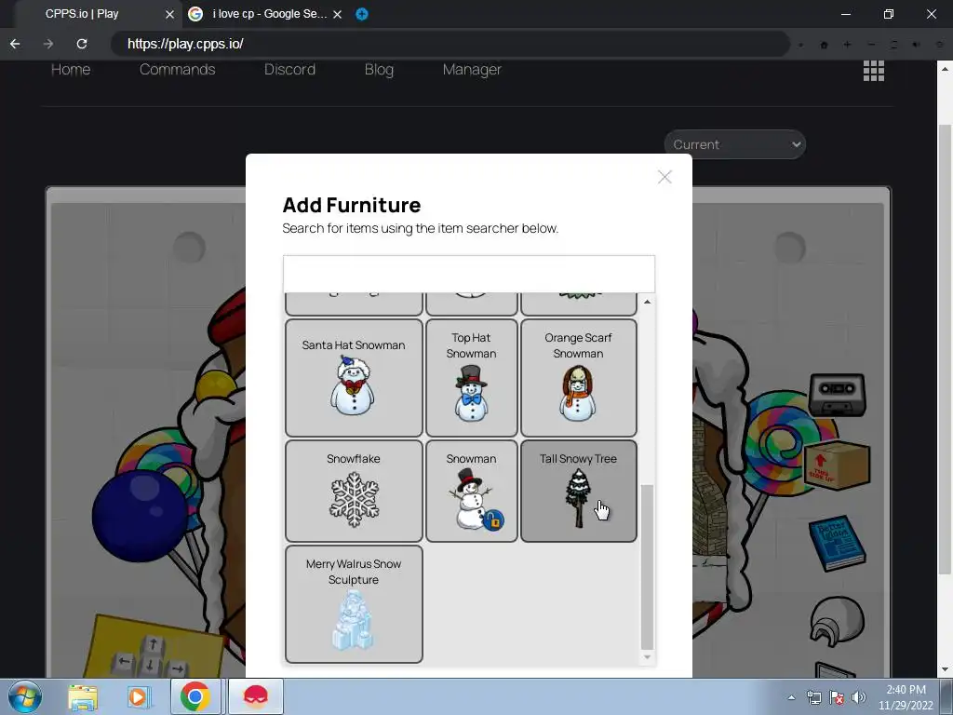The height and width of the screenshot is (715, 953).
Task: Open the media player taskbar icon
Action: 139,696
